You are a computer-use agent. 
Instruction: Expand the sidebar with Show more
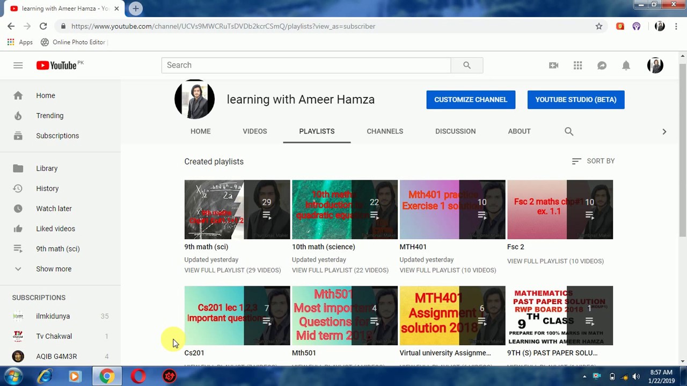pos(53,269)
